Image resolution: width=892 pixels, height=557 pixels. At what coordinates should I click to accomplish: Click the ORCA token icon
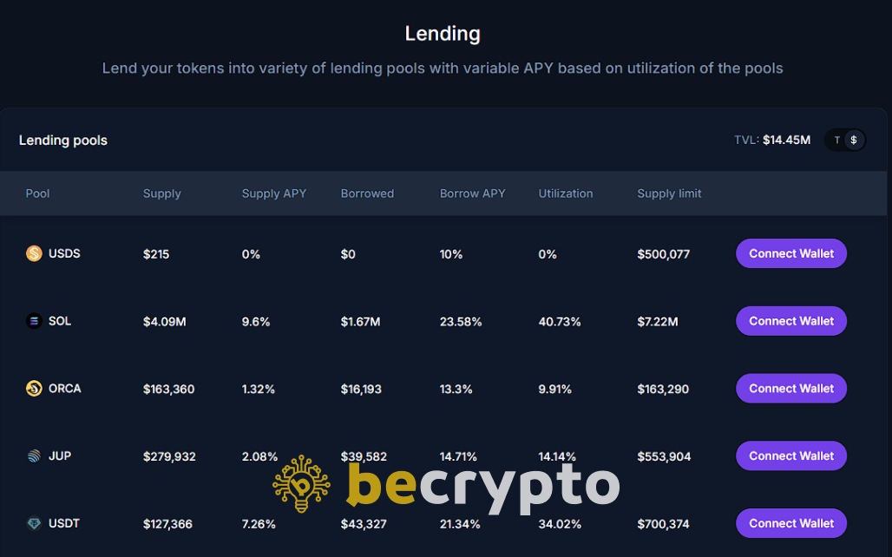click(34, 389)
